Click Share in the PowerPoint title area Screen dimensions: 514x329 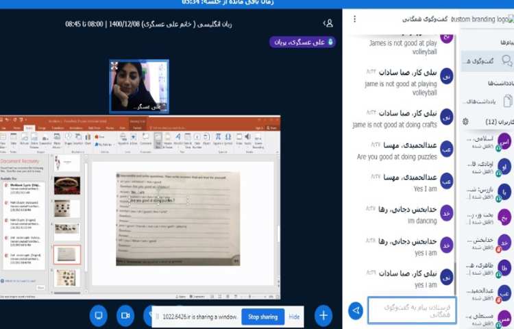(272, 128)
